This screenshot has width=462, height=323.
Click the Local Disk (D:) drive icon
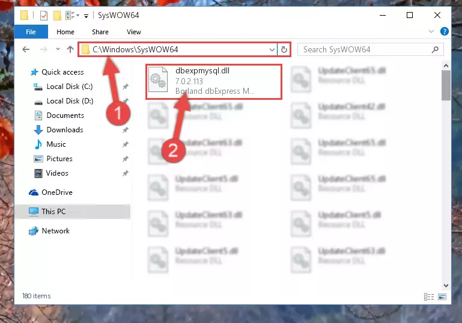coord(38,102)
